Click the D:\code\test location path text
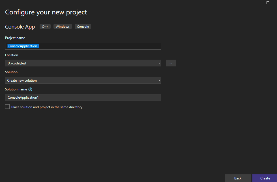The width and height of the screenshot is (277, 182). tap(17, 63)
